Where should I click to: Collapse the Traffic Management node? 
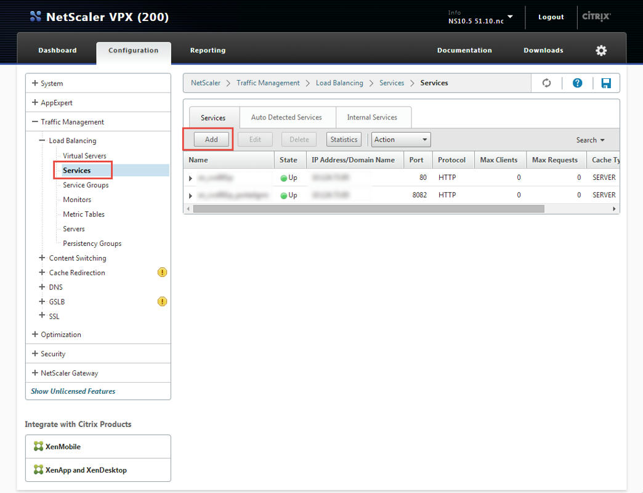(x=35, y=122)
